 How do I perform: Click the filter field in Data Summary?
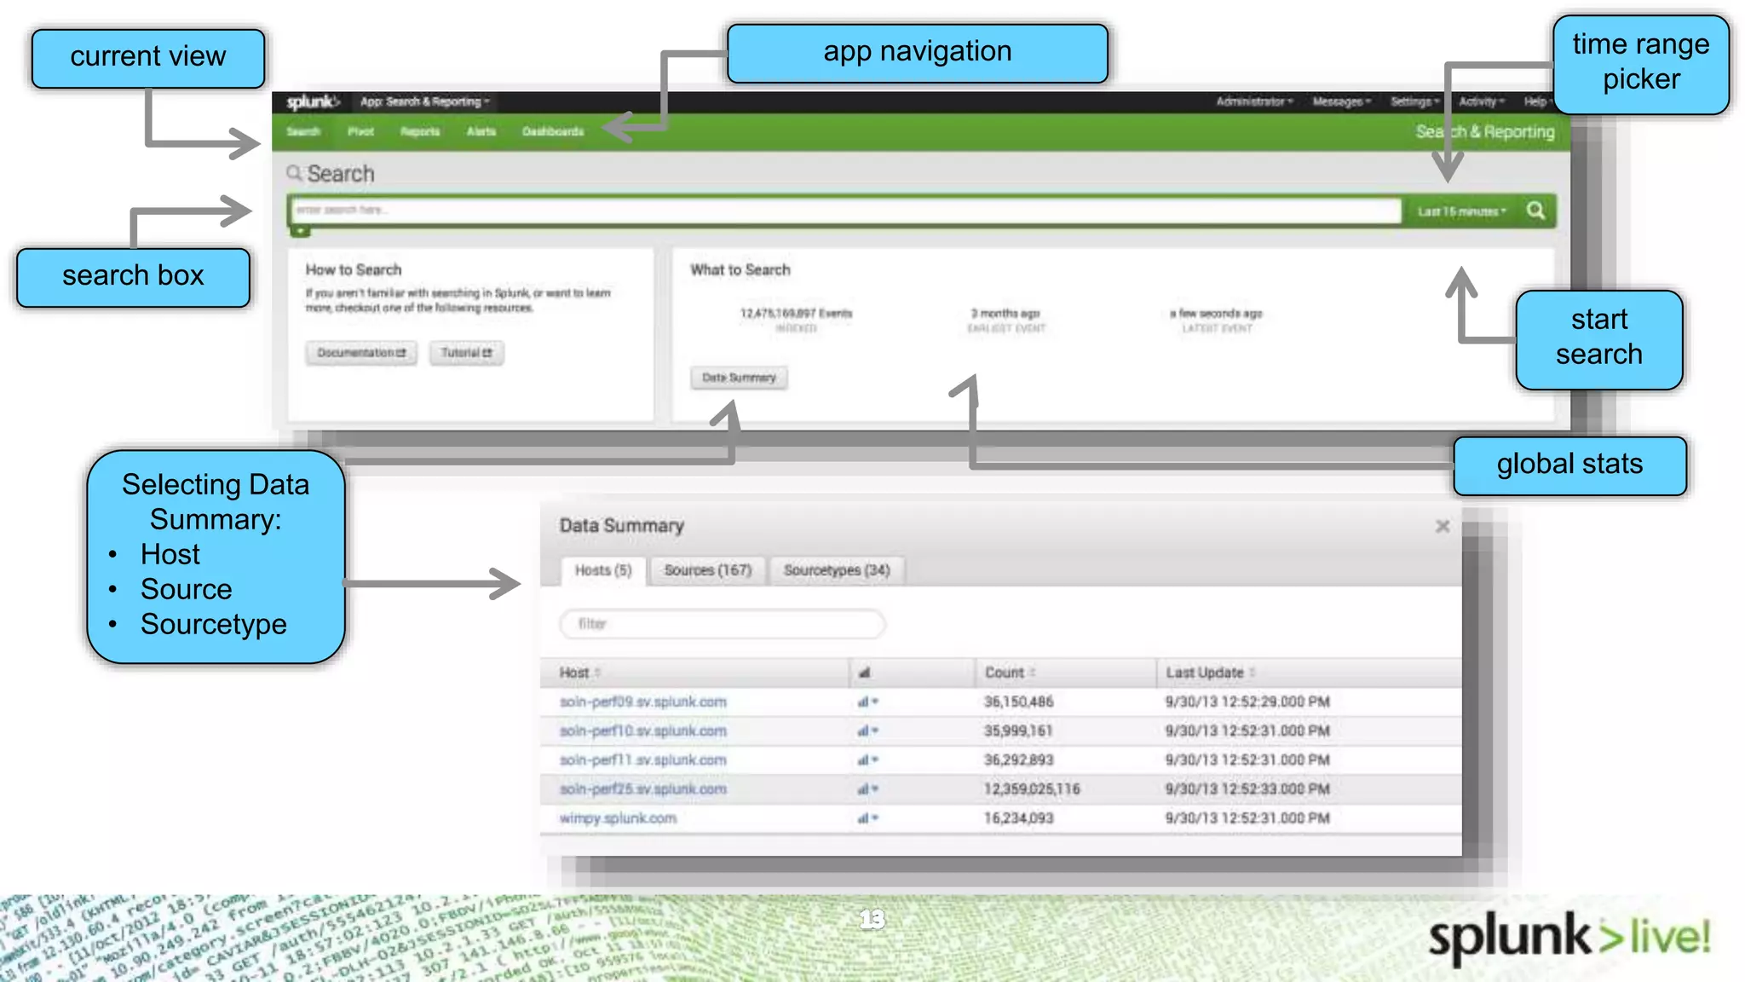[x=723, y=624]
